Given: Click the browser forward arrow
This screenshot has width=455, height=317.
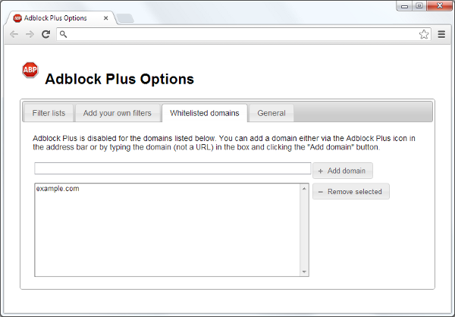Looking at the screenshot, I should [30, 34].
